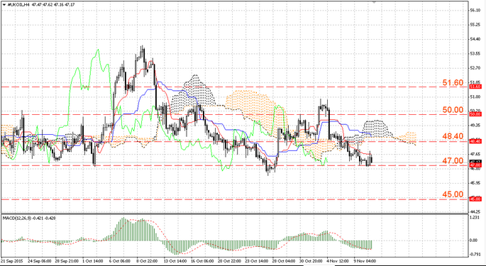Image resolution: width=486 pixels, height=266 pixels.
Task: Click the 8 Oct 22:00 time label
Action: pyautogui.click(x=147, y=261)
